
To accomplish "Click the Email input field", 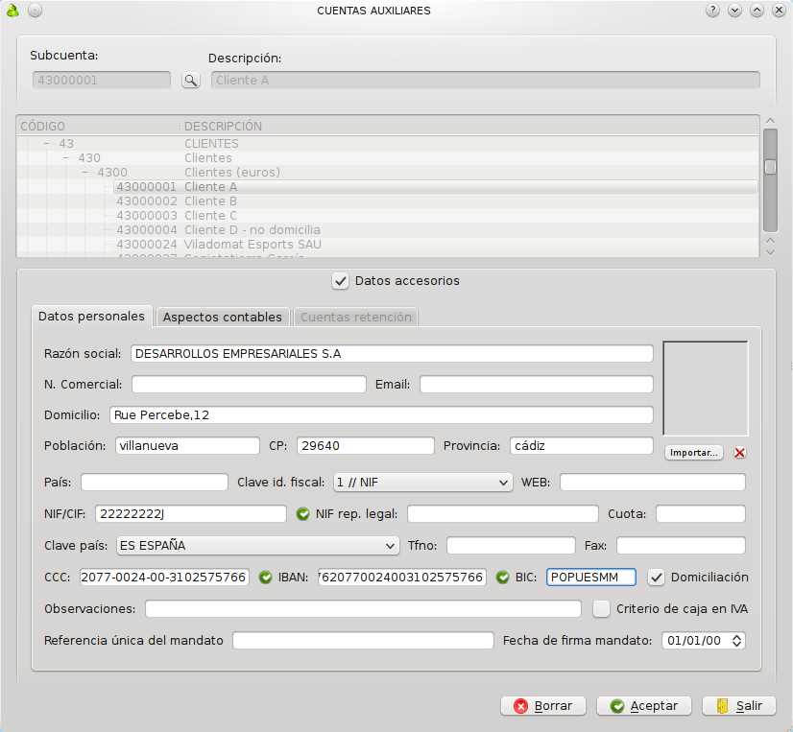I will coord(536,385).
